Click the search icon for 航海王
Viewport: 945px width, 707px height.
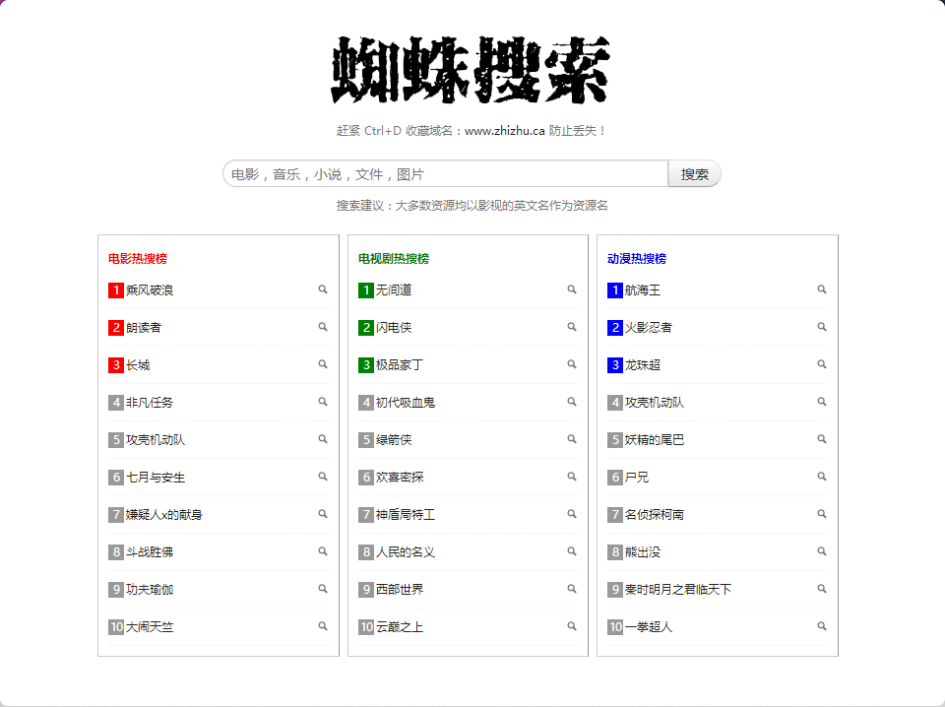tap(822, 289)
